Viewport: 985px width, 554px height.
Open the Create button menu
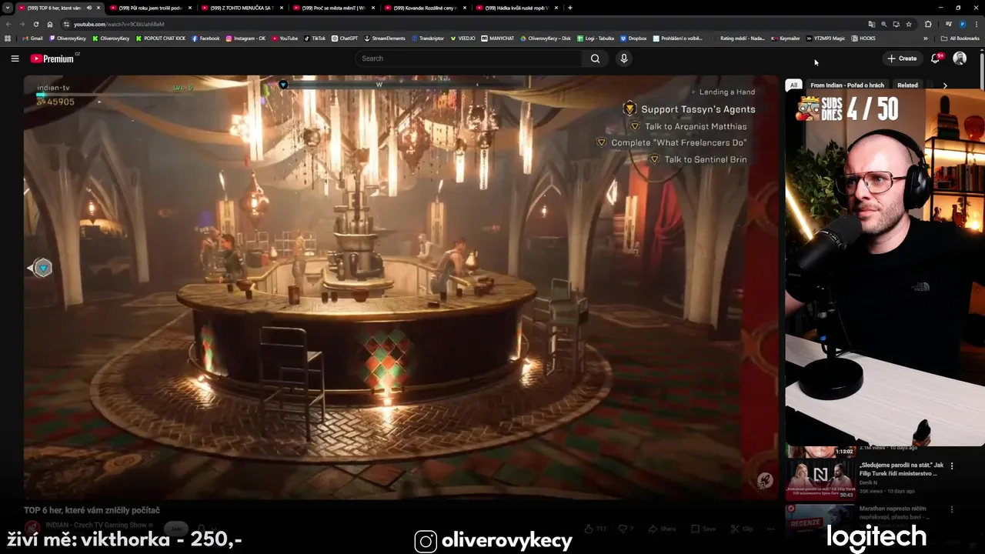coord(902,58)
